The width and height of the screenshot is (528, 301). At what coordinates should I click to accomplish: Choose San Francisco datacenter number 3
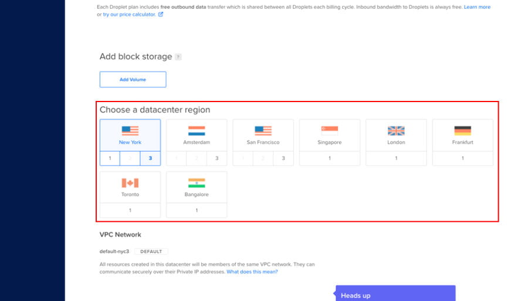click(x=283, y=158)
